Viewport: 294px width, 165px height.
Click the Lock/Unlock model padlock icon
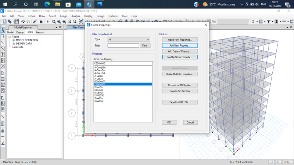pos(41,22)
